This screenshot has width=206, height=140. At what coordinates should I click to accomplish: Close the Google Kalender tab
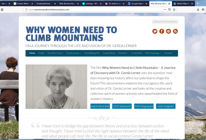(146, 4)
